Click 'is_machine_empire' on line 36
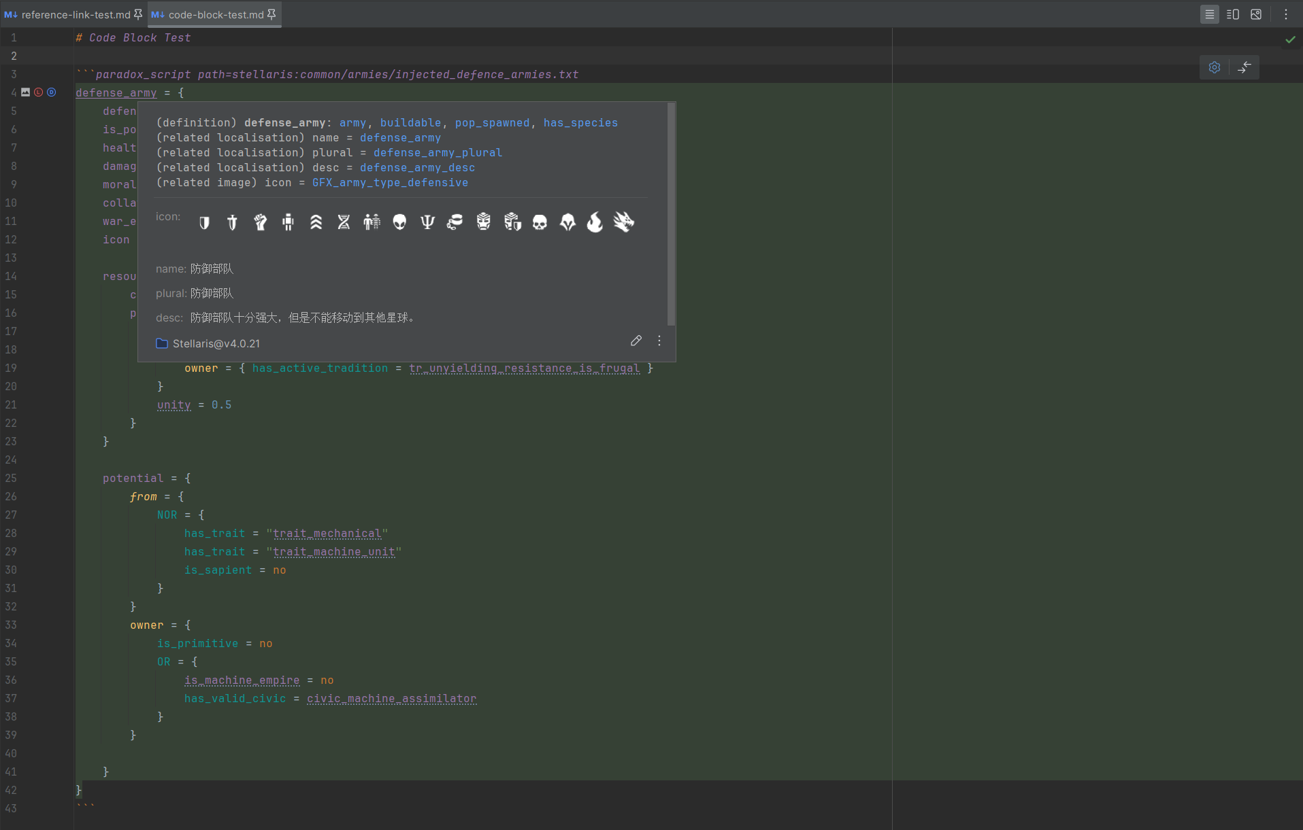Image resolution: width=1303 pixels, height=830 pixels. pos(242,680)
